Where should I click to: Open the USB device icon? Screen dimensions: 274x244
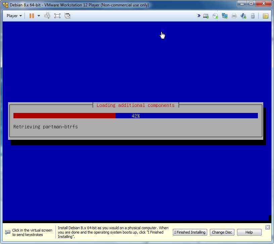tap(253, 16)
